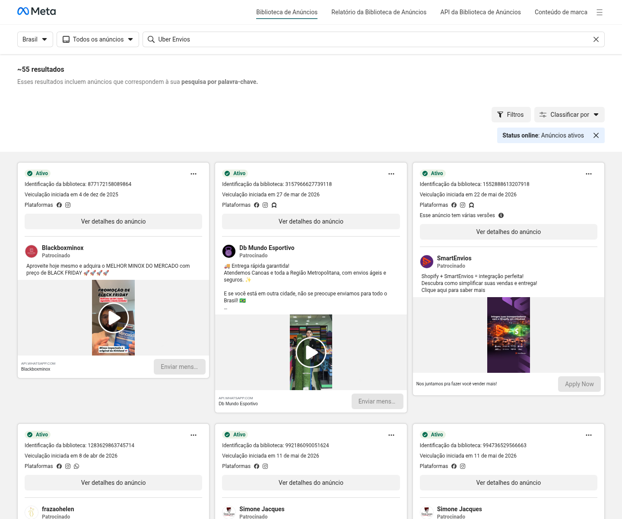Open API da Biblioteca de Anúncios tab
This screenshot has height=519, width=622.
coord(480,12)
